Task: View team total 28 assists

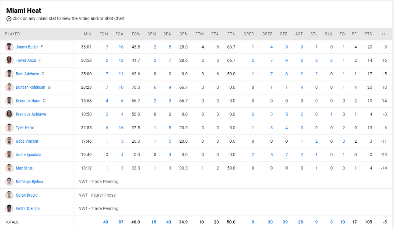Action: (x=300, y=222)
